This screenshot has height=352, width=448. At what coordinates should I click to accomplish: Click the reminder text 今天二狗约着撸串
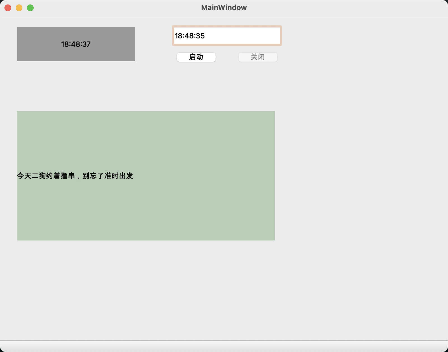pos(46,176)
